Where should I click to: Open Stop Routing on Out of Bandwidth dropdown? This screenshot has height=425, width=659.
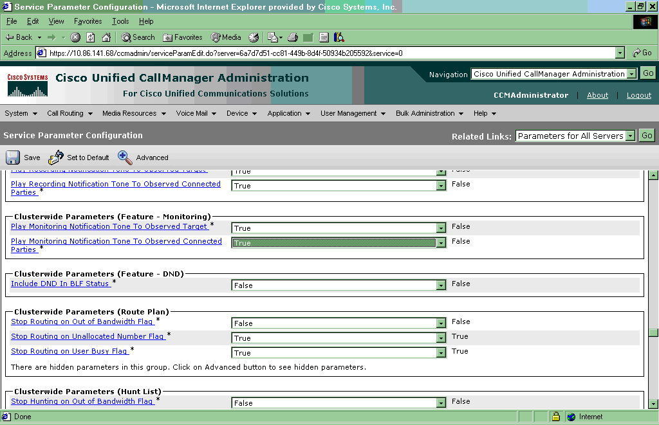click(441, 323)
